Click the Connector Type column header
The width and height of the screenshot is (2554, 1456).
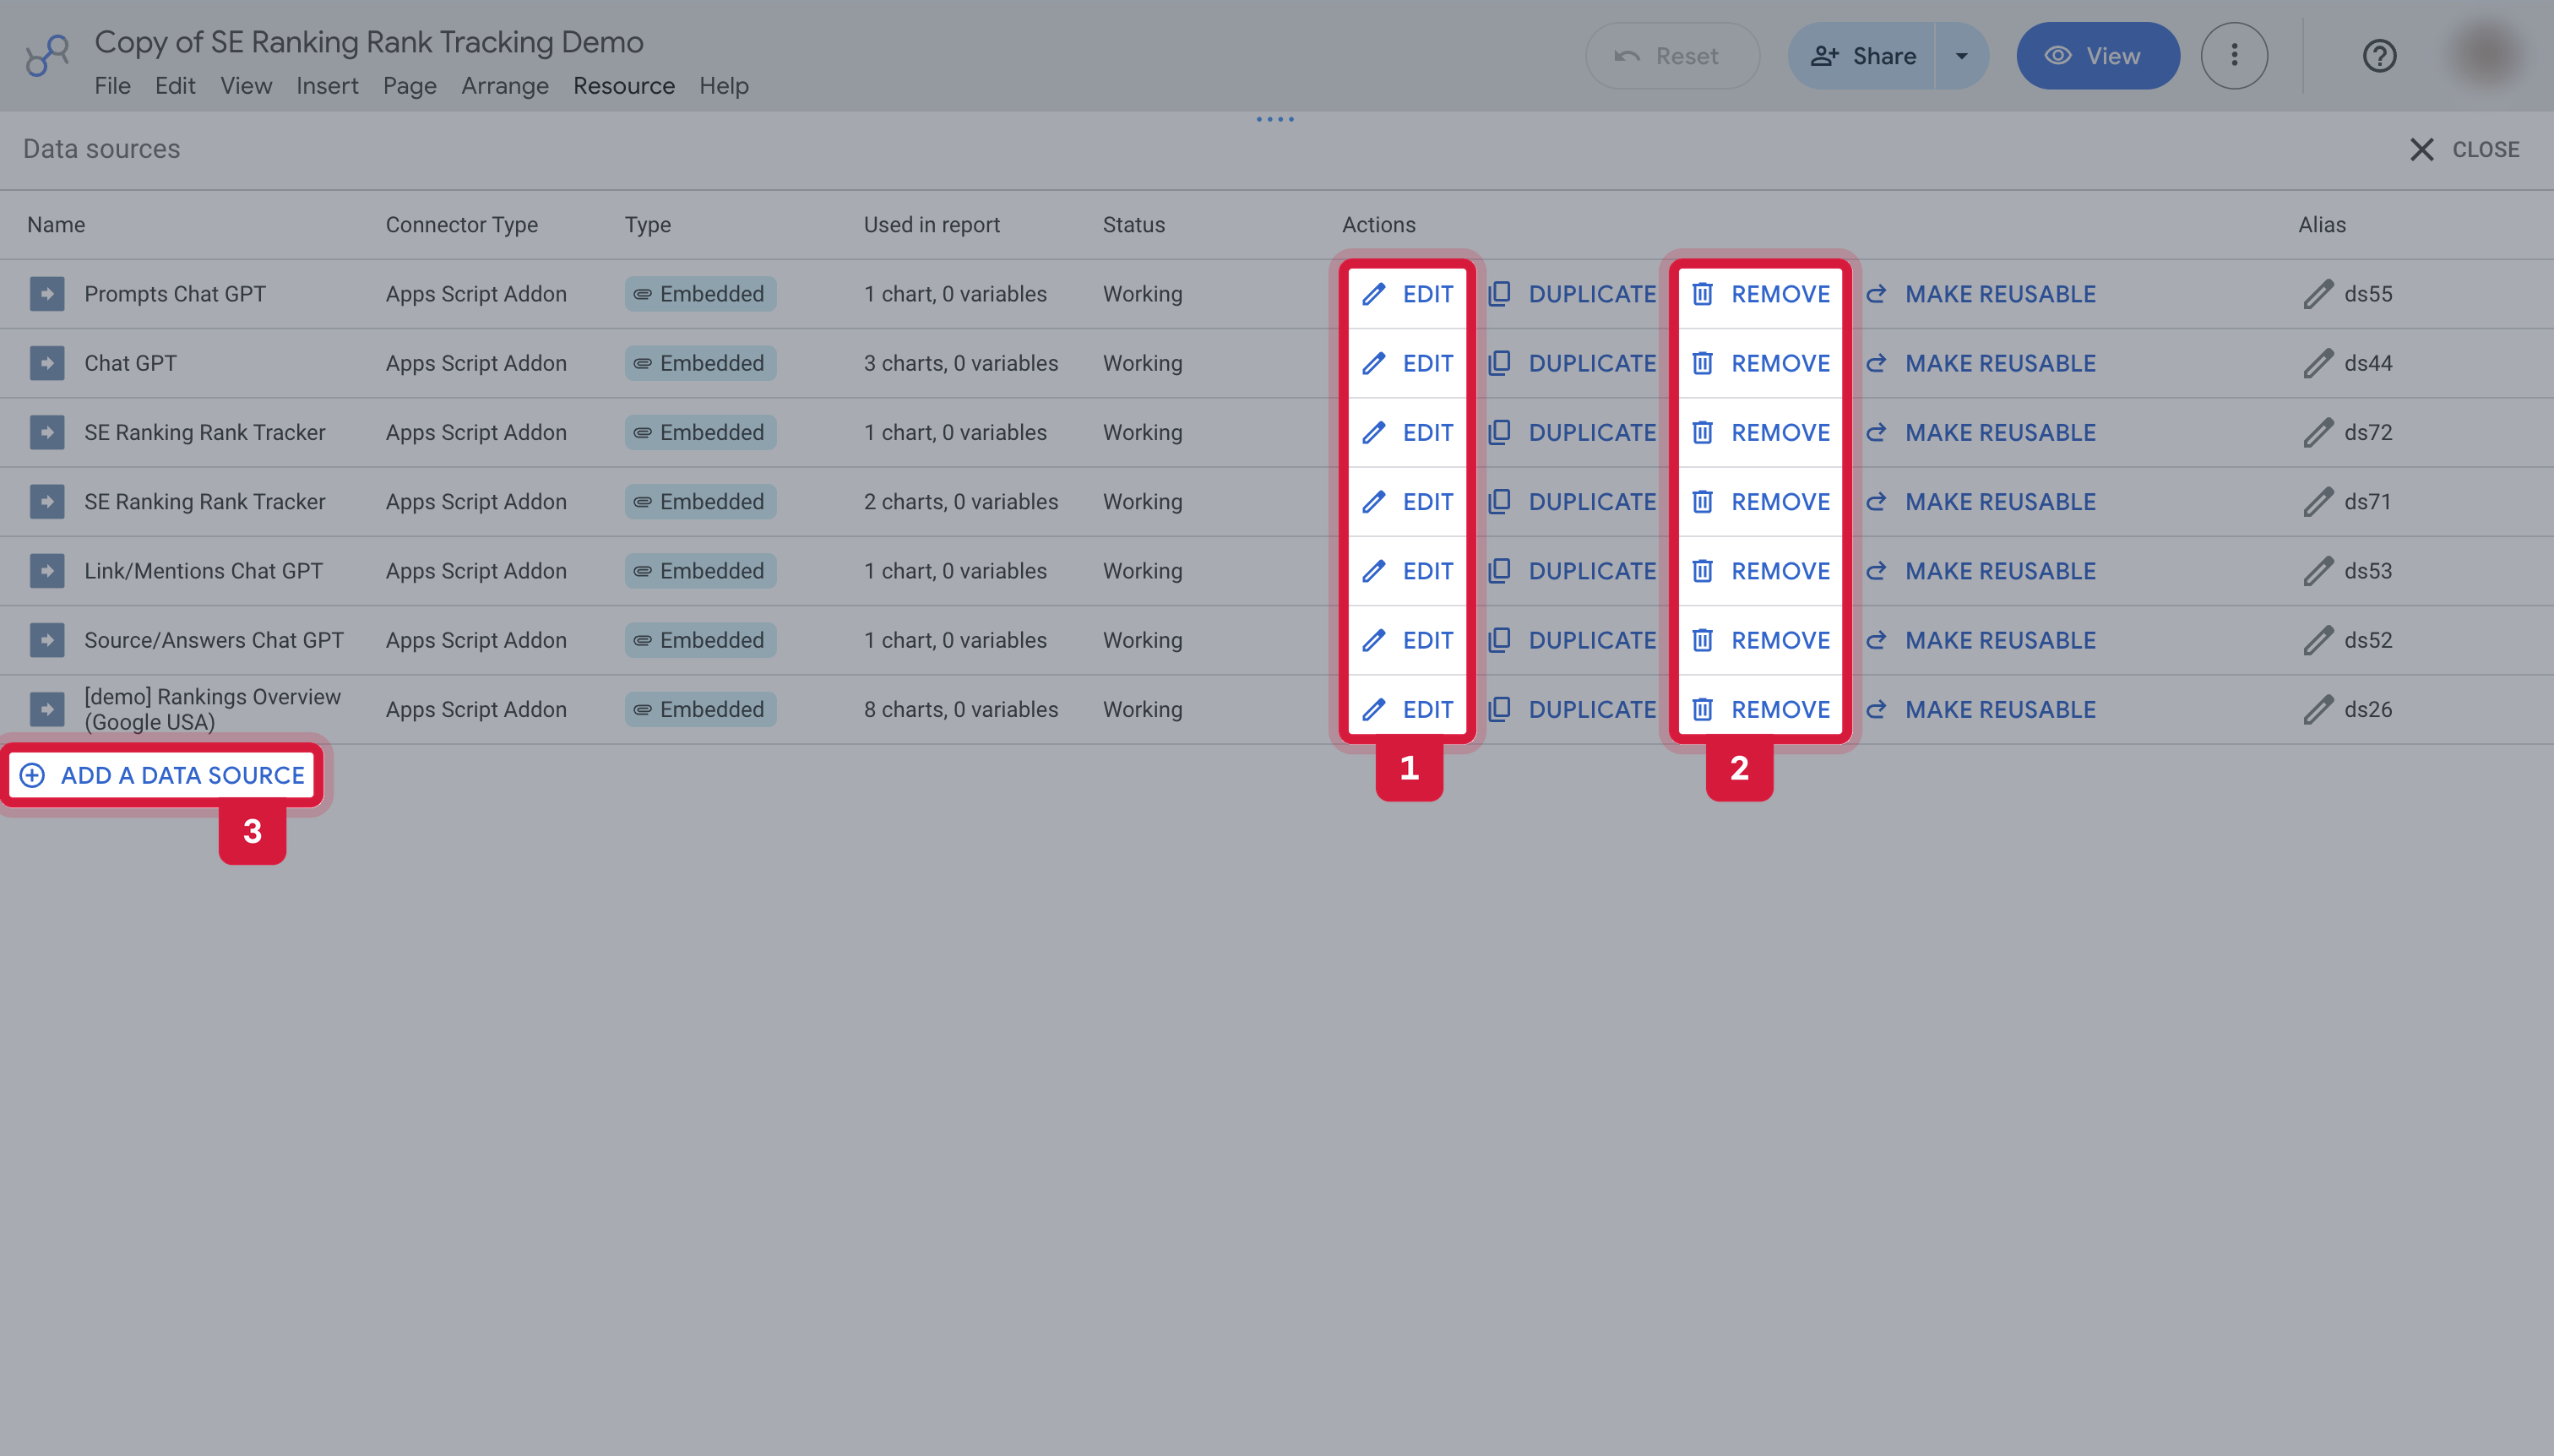[462, 225]
